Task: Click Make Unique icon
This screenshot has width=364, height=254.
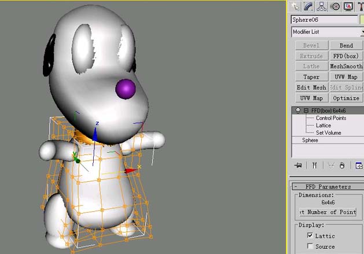Action: [x=331, y=165]
